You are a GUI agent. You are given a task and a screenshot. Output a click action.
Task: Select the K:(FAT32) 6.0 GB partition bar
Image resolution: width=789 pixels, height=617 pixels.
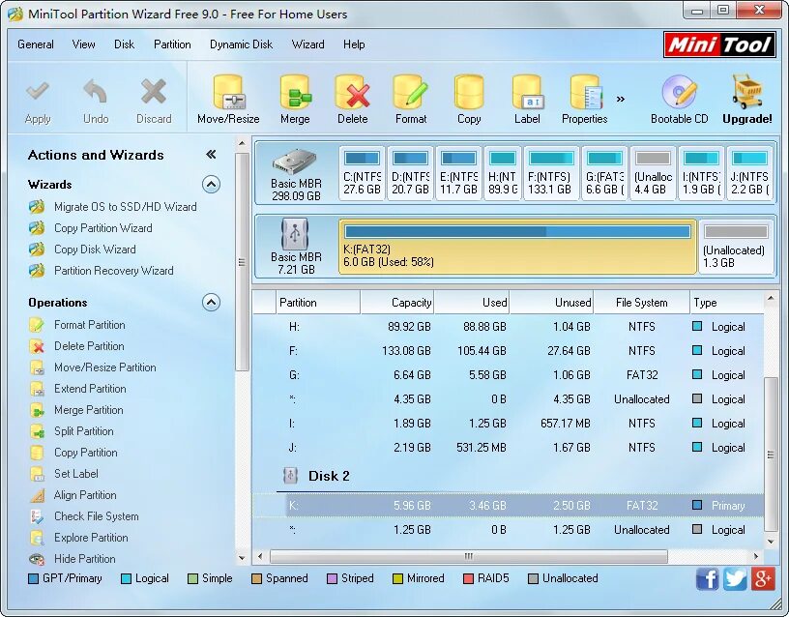(518, 247)
